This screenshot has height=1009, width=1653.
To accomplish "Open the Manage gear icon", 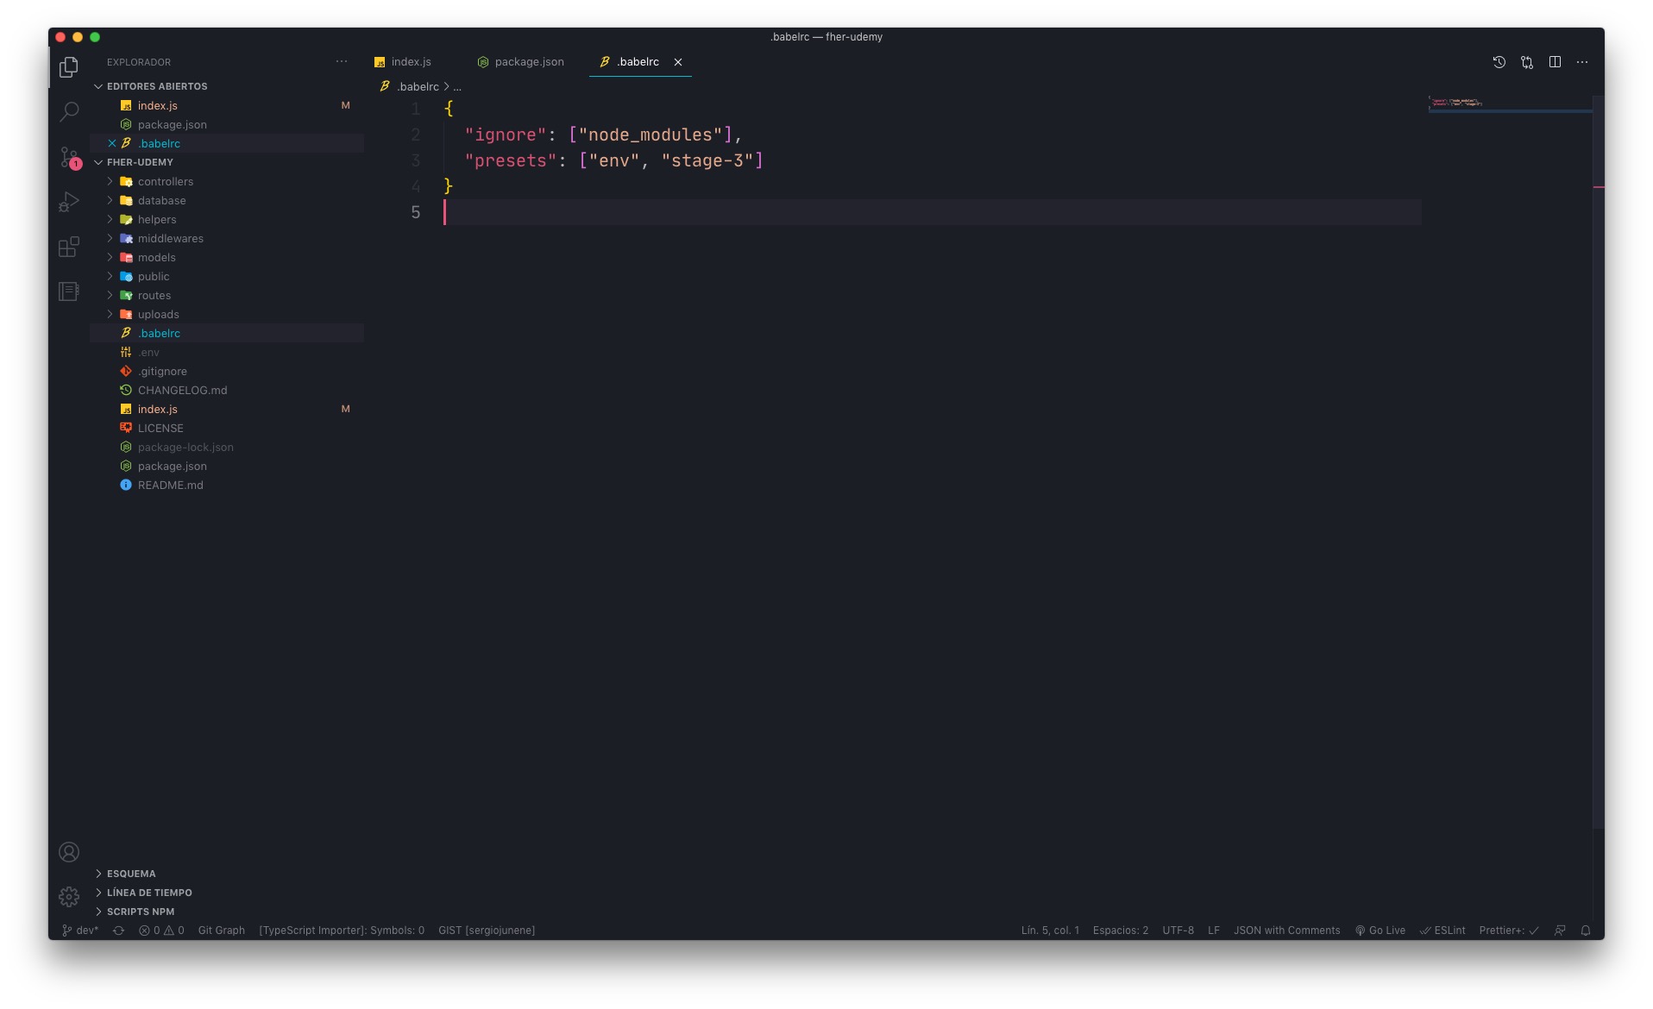I will click(x=69, y=897).
